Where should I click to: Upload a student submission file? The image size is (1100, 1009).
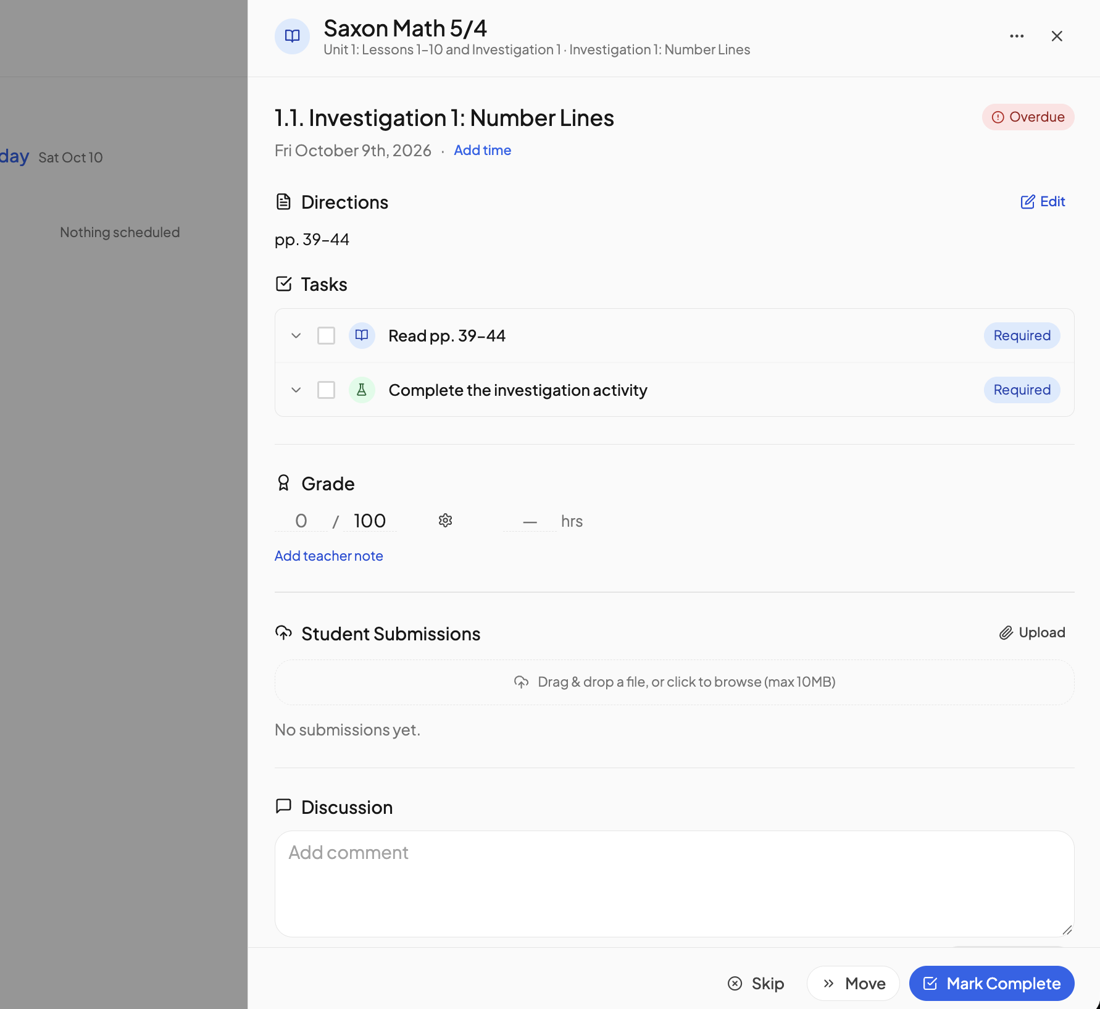pyautogui.click(x=1032, y=632)
